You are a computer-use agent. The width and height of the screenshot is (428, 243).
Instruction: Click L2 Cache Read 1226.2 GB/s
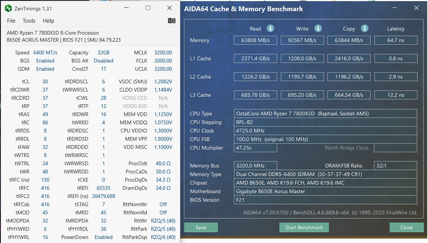click(x=256, y=77)
